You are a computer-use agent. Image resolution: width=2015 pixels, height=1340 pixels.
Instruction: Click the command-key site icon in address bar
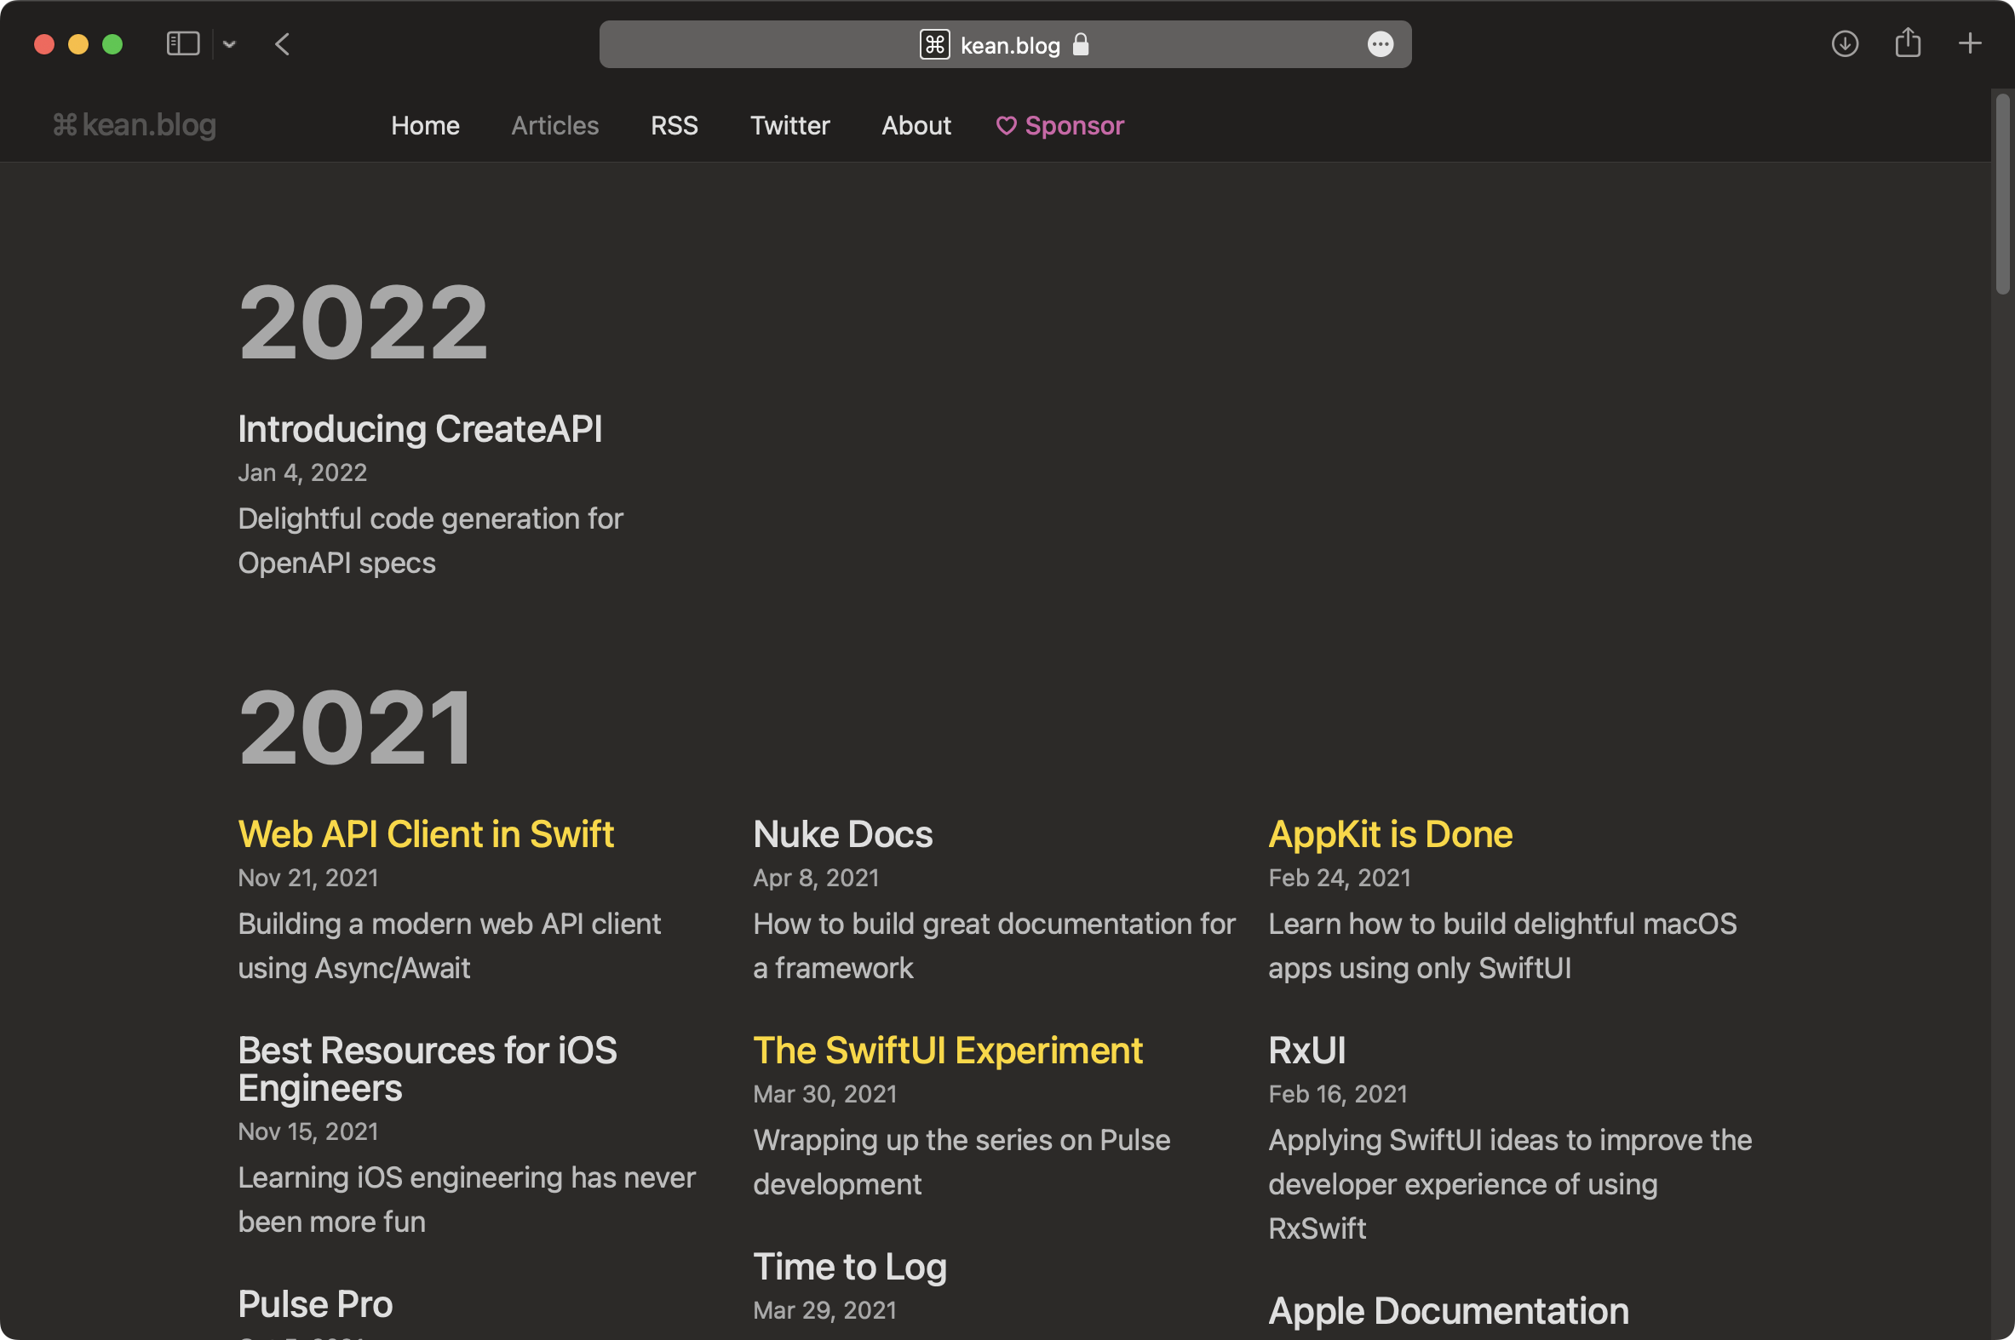coord(934,44)
